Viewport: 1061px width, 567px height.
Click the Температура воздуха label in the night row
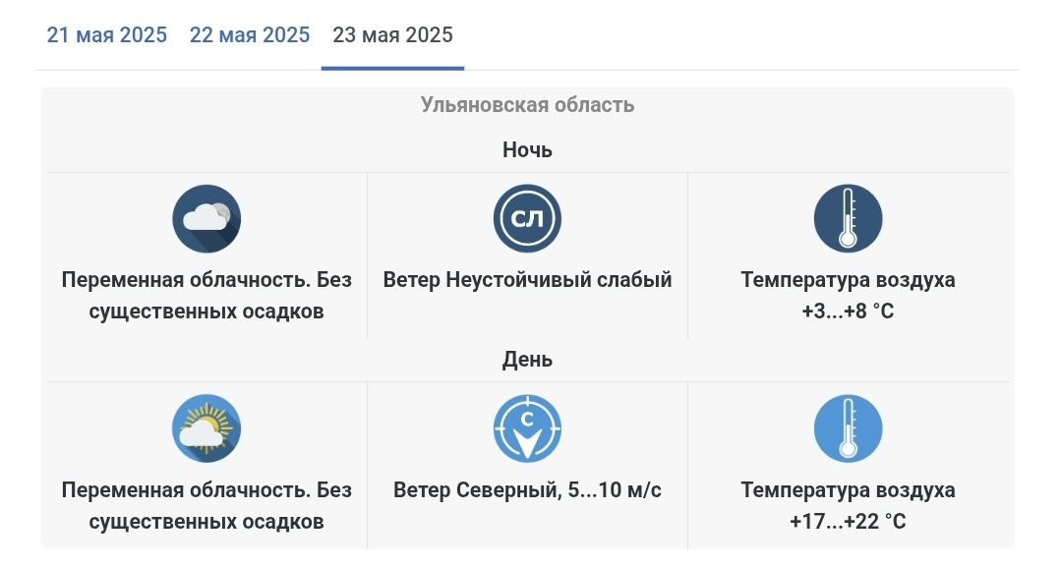[x=848, y=279]
